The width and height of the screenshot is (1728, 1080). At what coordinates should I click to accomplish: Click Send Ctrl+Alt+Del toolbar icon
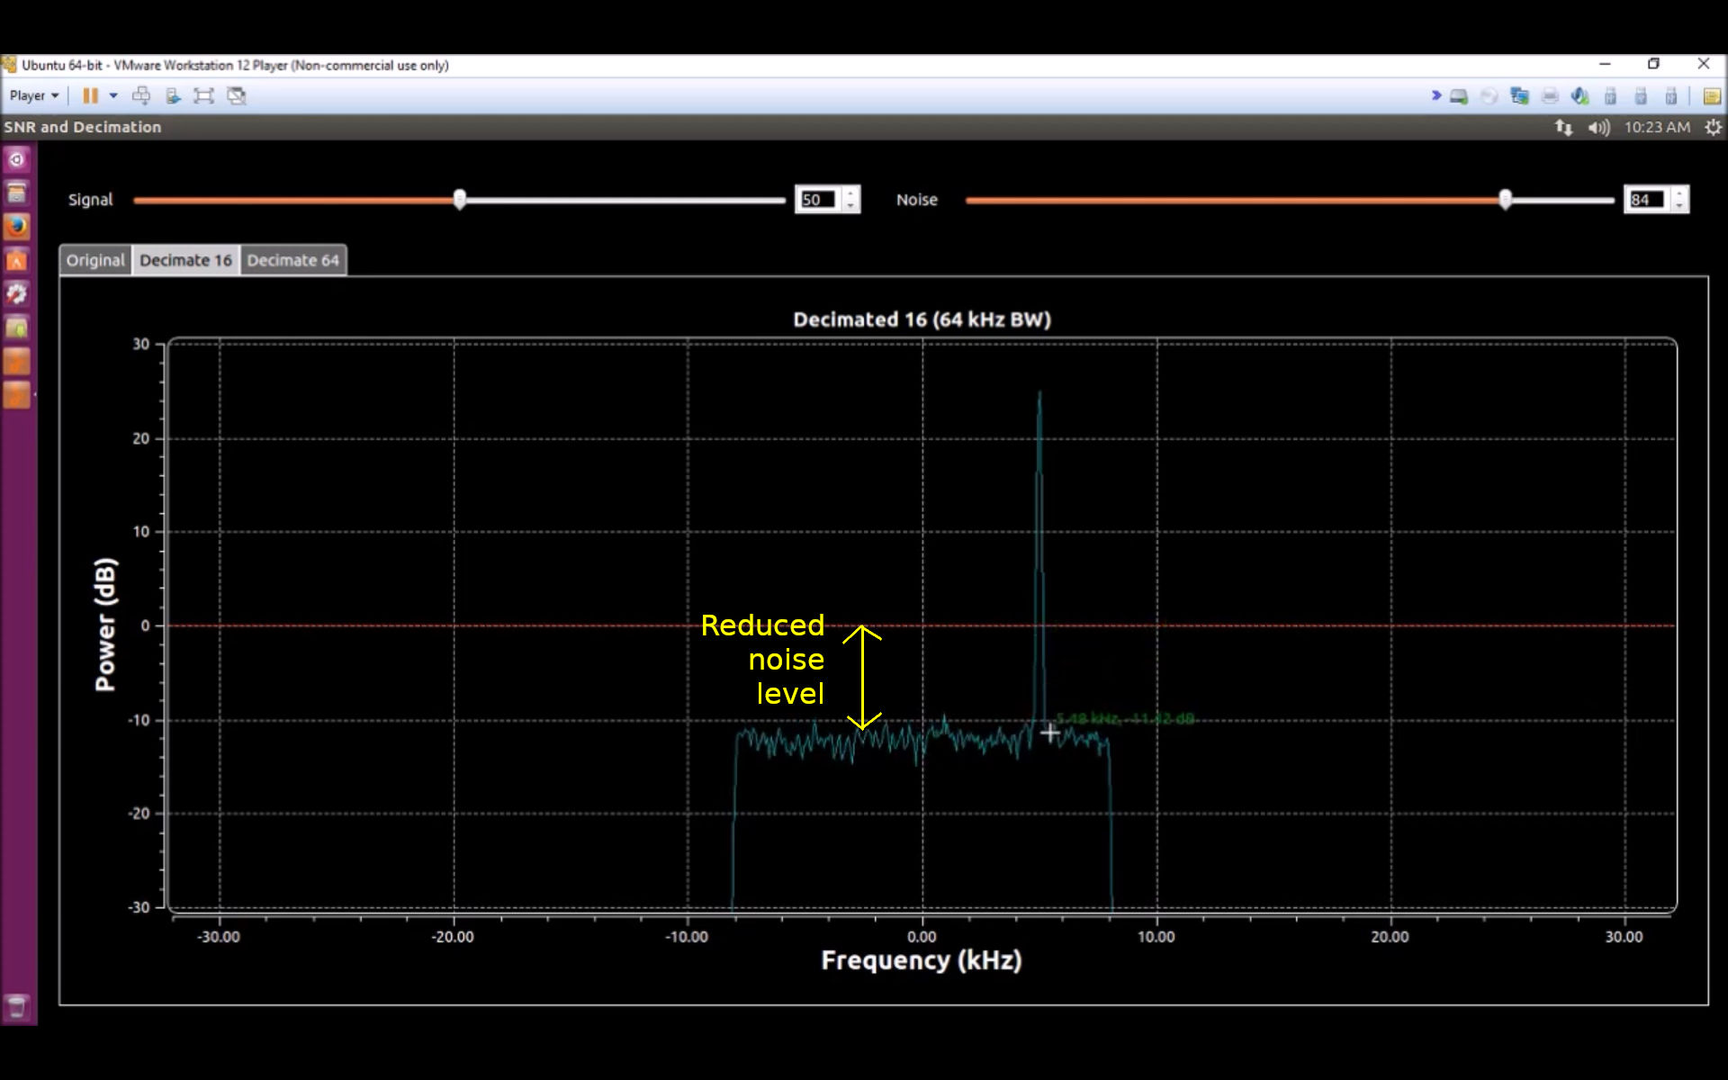141,95
